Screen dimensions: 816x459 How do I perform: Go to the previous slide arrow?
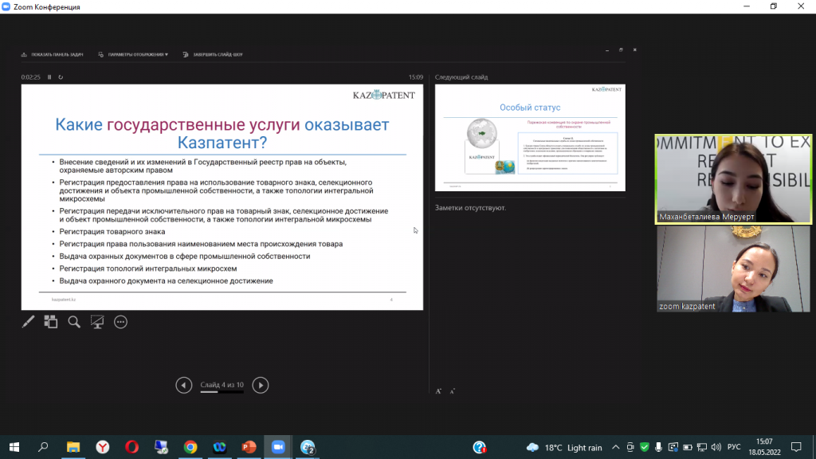(x=184, y=386)
